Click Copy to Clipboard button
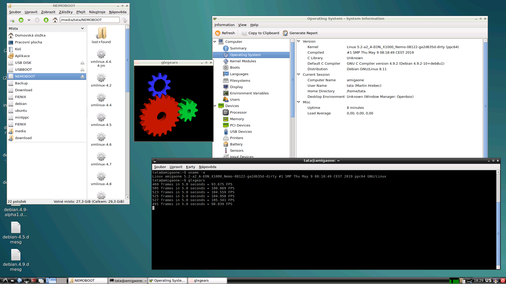 (x=260, y=33)
